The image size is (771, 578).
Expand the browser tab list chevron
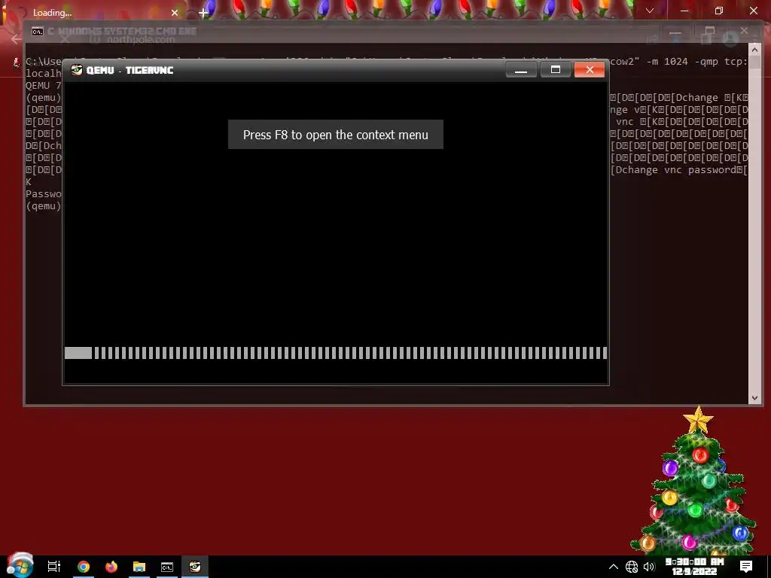coord(650,11)
